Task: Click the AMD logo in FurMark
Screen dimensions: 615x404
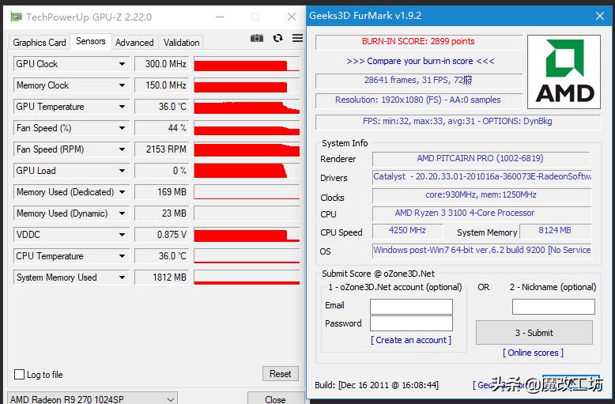Action: (x=564, y=72)
